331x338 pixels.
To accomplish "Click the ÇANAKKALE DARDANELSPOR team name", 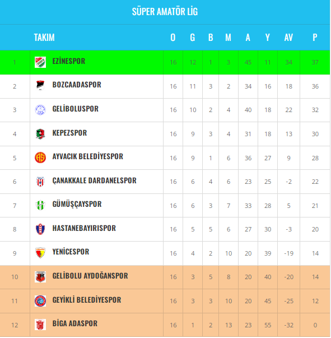I will click(94, 180).
